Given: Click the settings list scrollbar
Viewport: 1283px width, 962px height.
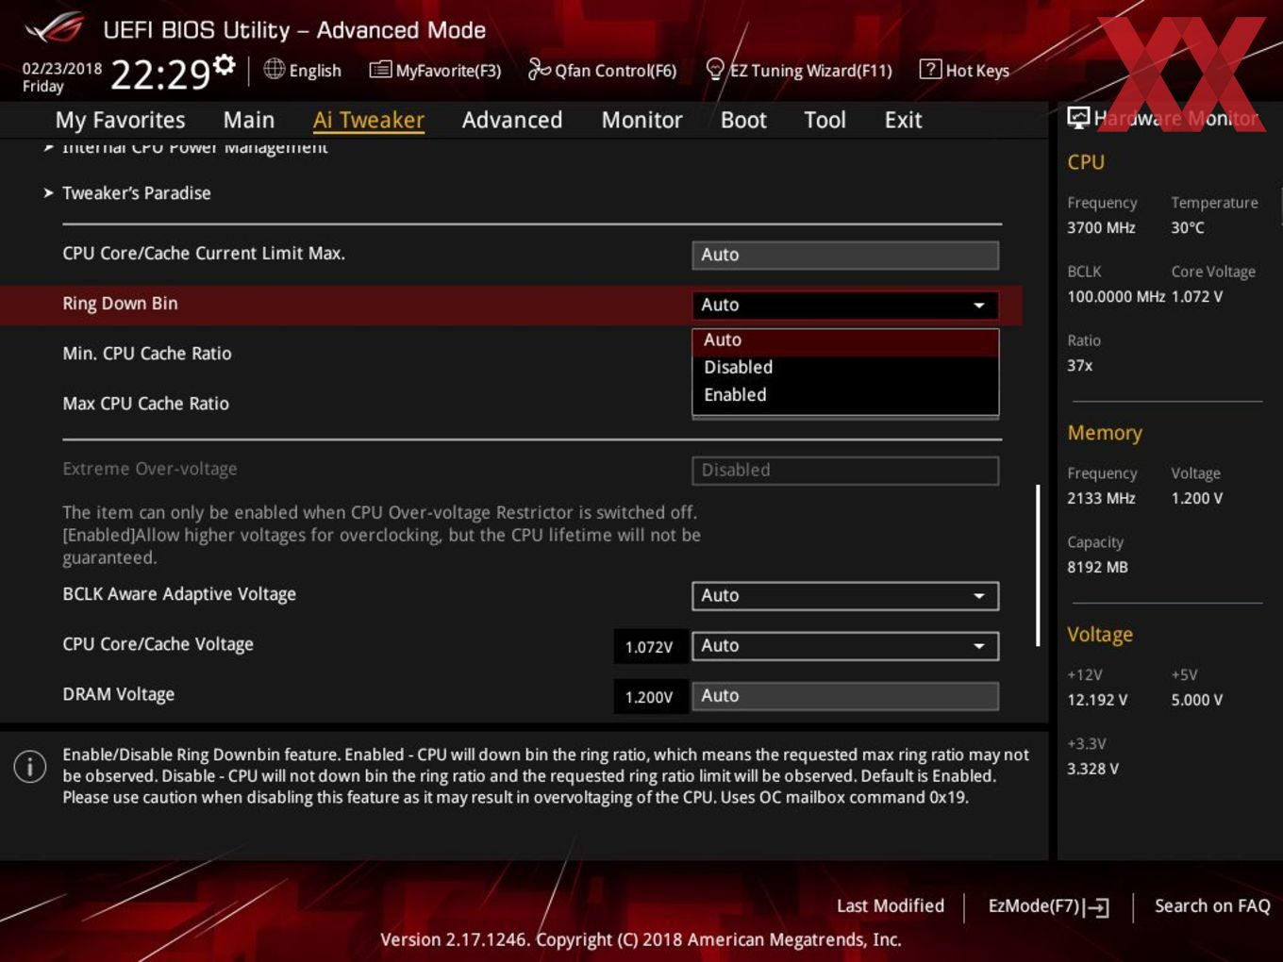Looking at the screenshot, I should (x=1038, y=566).
